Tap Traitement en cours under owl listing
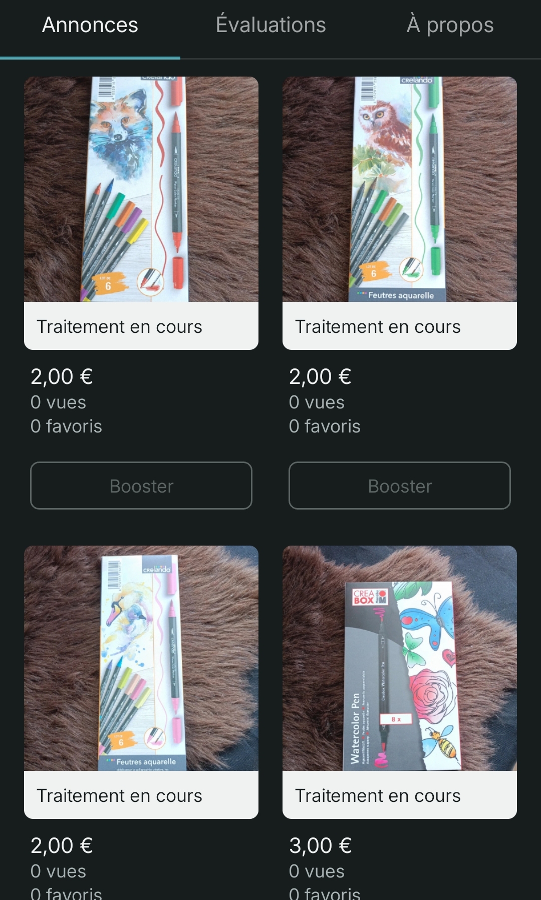The image size is (541, 900). (x=378, y=326)
